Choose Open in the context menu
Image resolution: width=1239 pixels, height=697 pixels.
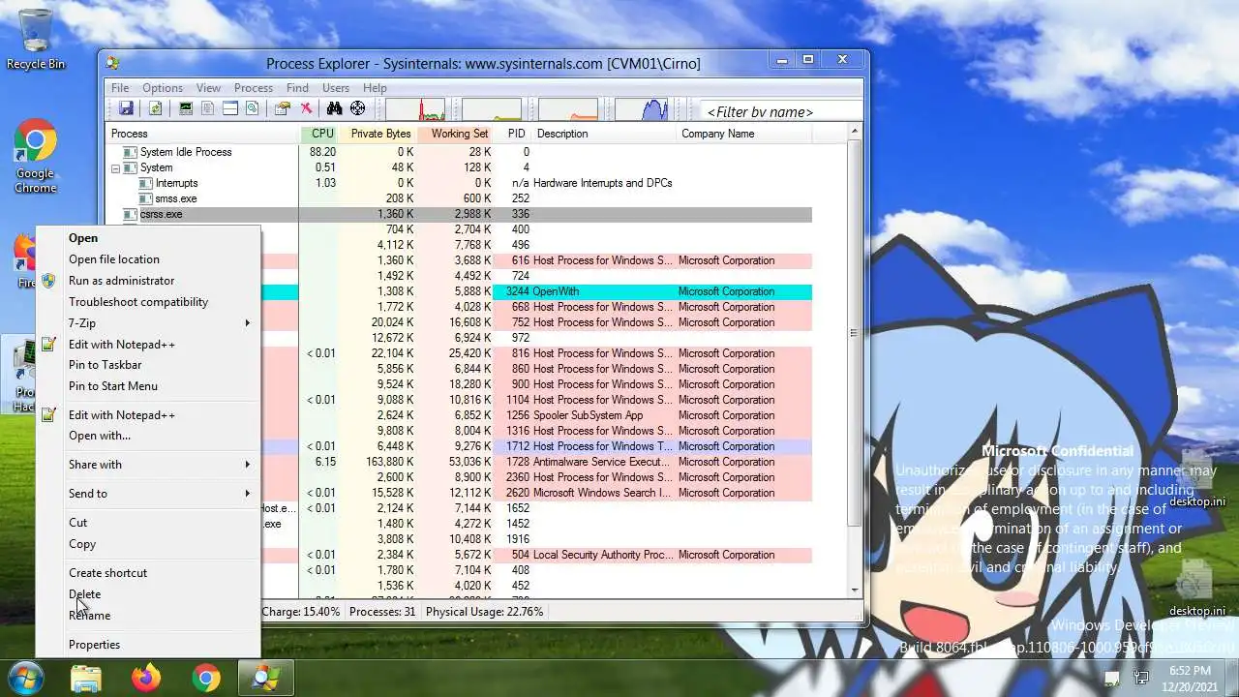pyautogui.click(x=148, y=238)
